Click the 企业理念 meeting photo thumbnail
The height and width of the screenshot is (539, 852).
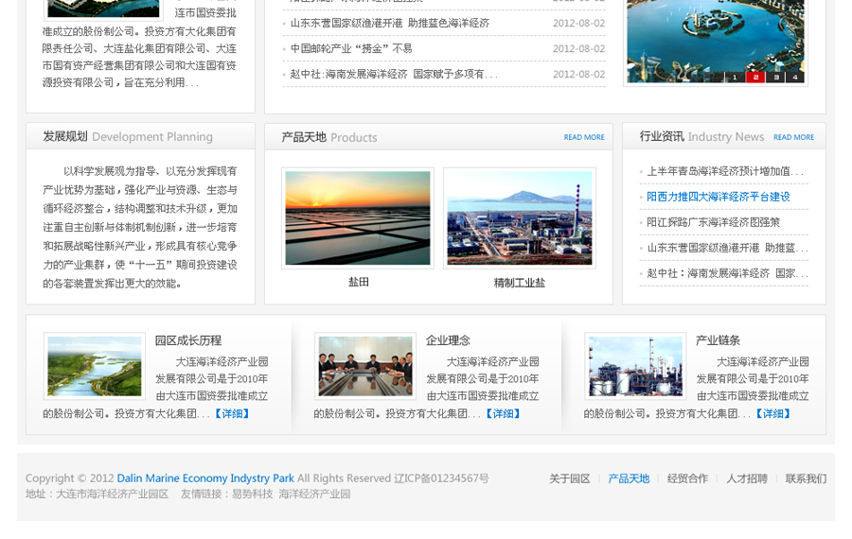click(365, 366)
